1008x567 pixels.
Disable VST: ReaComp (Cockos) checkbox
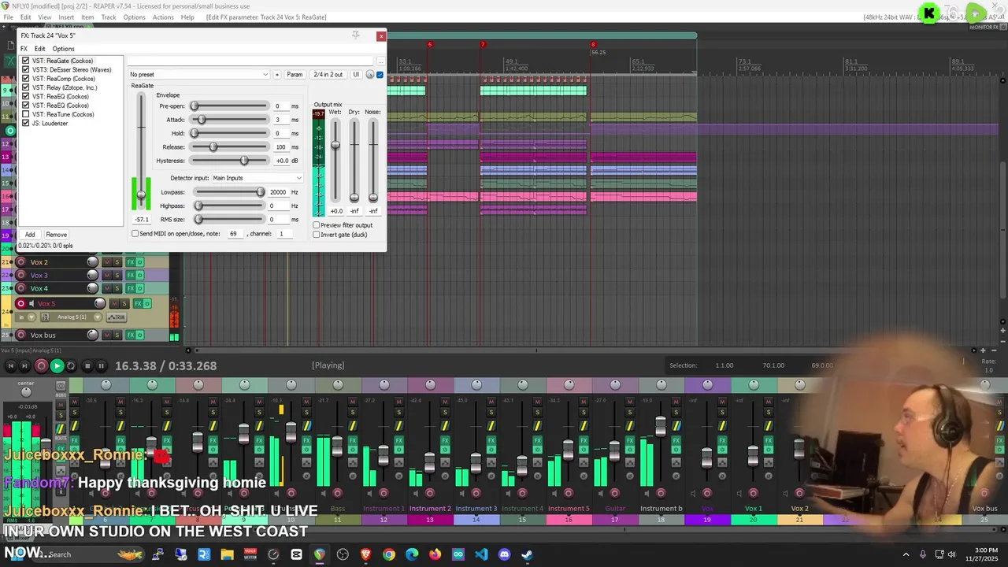(26, 79)
